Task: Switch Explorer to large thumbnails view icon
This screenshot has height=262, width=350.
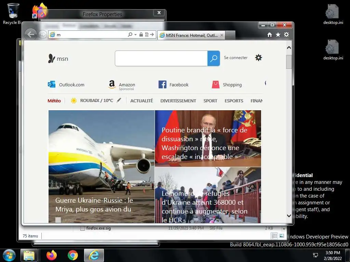Action: click(x=282, y=236)
